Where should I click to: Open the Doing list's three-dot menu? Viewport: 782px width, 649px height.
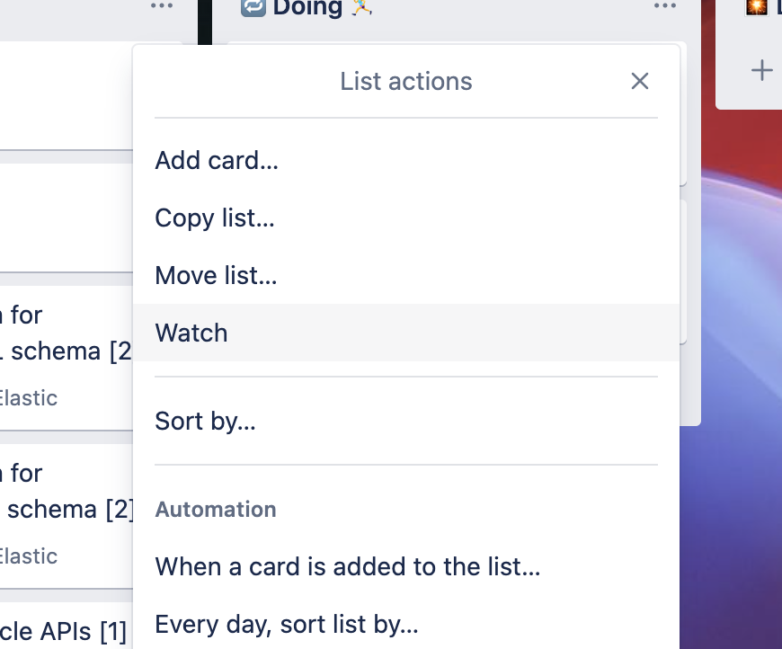(664, 7)
